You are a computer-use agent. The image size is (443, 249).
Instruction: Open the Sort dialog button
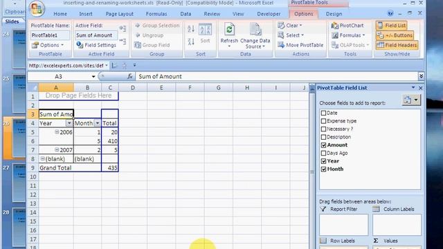[x=205, y=34]
